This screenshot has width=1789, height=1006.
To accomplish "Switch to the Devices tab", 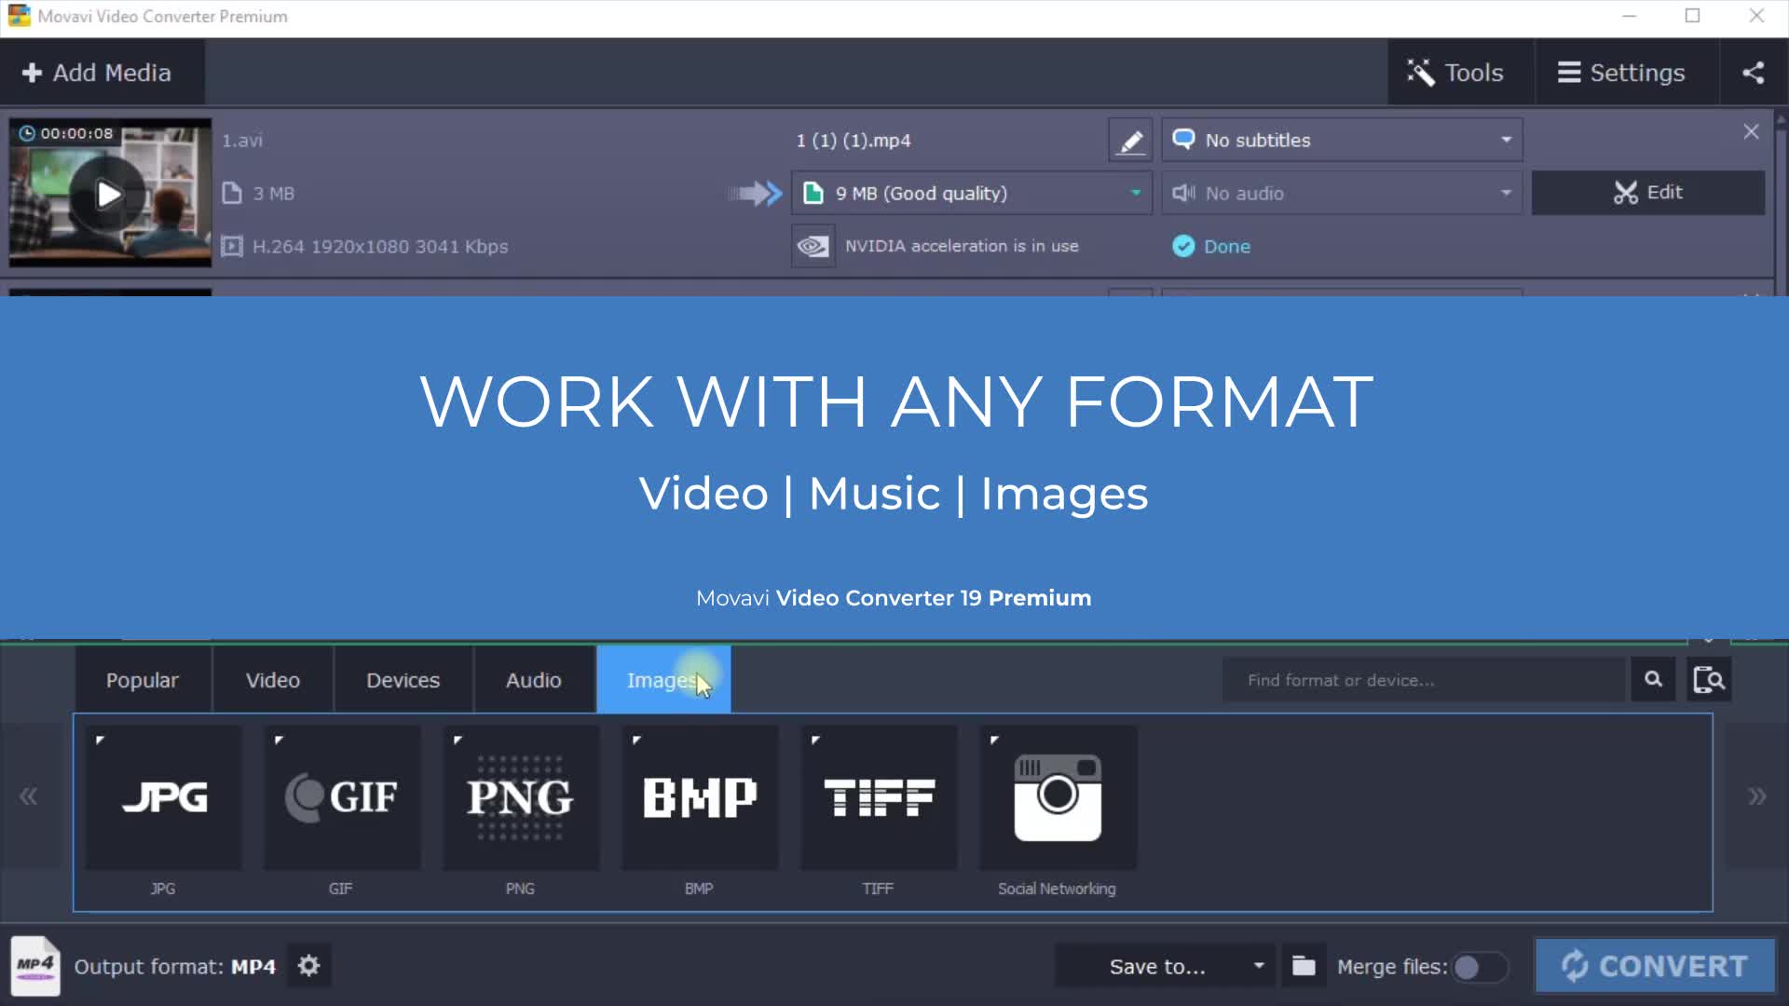I will click(x=403, y=680).
